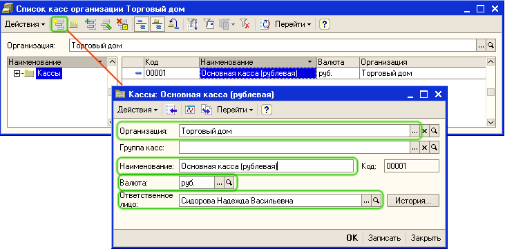Open Группа касс selection via ellipsis button

(x=415, y=148)
